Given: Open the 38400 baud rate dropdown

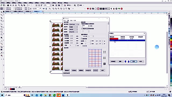Looking at the screenshot, I should click(x=73, y=29).
